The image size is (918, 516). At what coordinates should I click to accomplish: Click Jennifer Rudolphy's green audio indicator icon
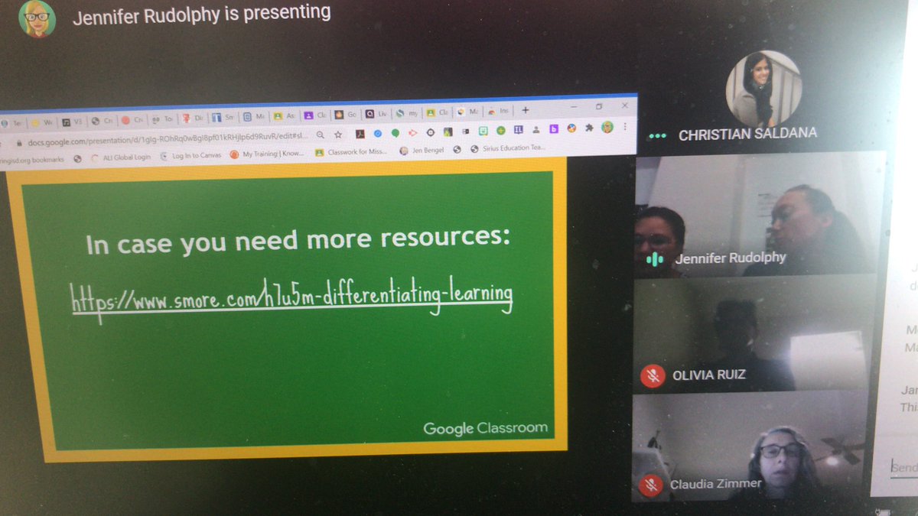pyautogui.click(x=654, y=259)
